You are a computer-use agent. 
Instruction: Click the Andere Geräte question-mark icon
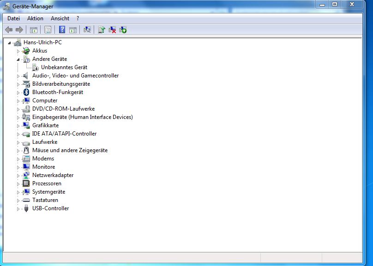coord(26,59)
